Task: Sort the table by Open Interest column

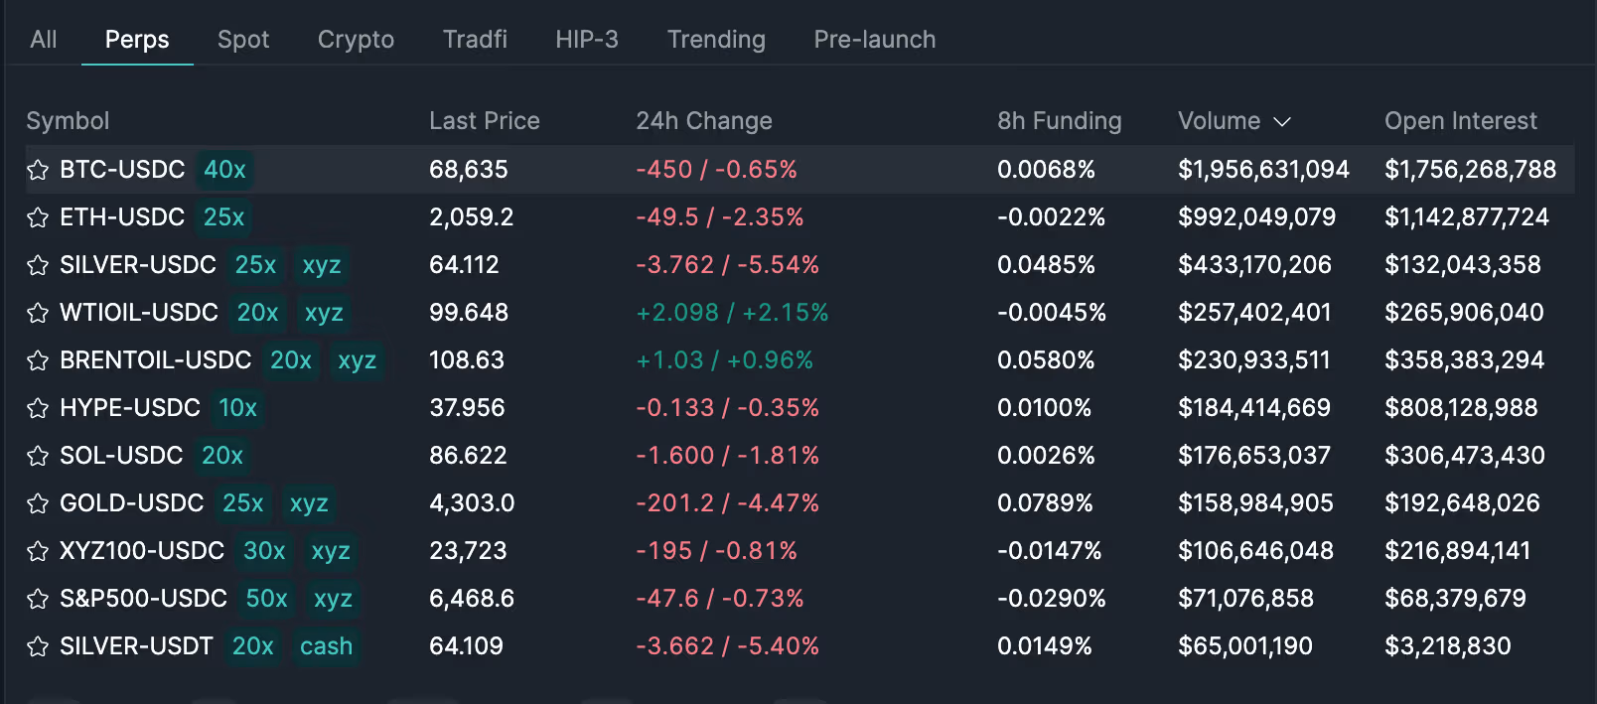Action: [x=1460, y=120]
